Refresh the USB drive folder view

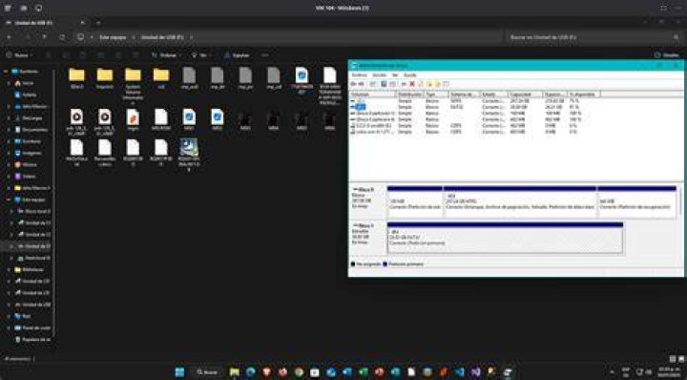click(x=62, y=37)
